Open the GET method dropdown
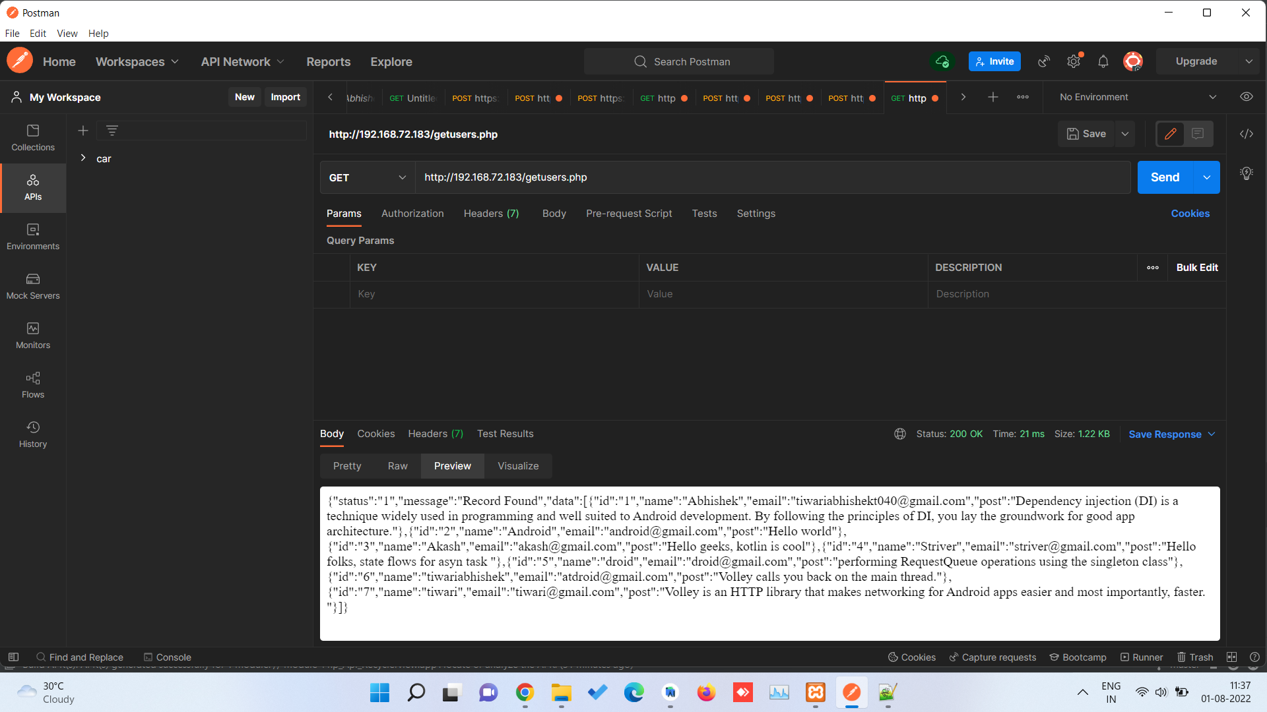Image resolution: width=1267 pixels, height=712 pixels. (x=368, y=177)
